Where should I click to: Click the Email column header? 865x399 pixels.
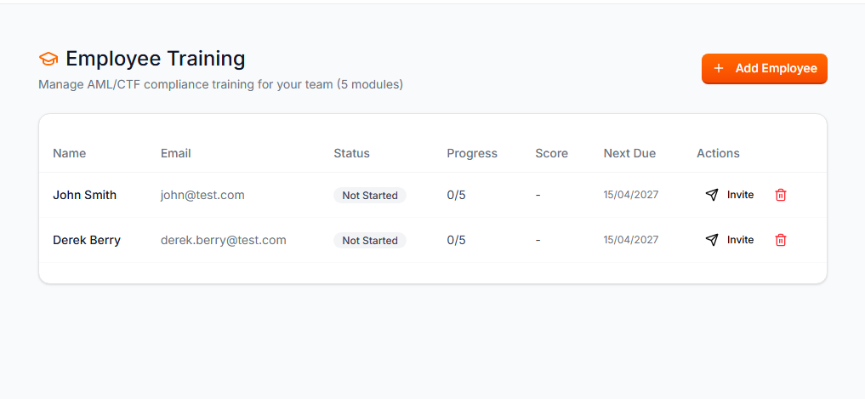click(175, 154)
